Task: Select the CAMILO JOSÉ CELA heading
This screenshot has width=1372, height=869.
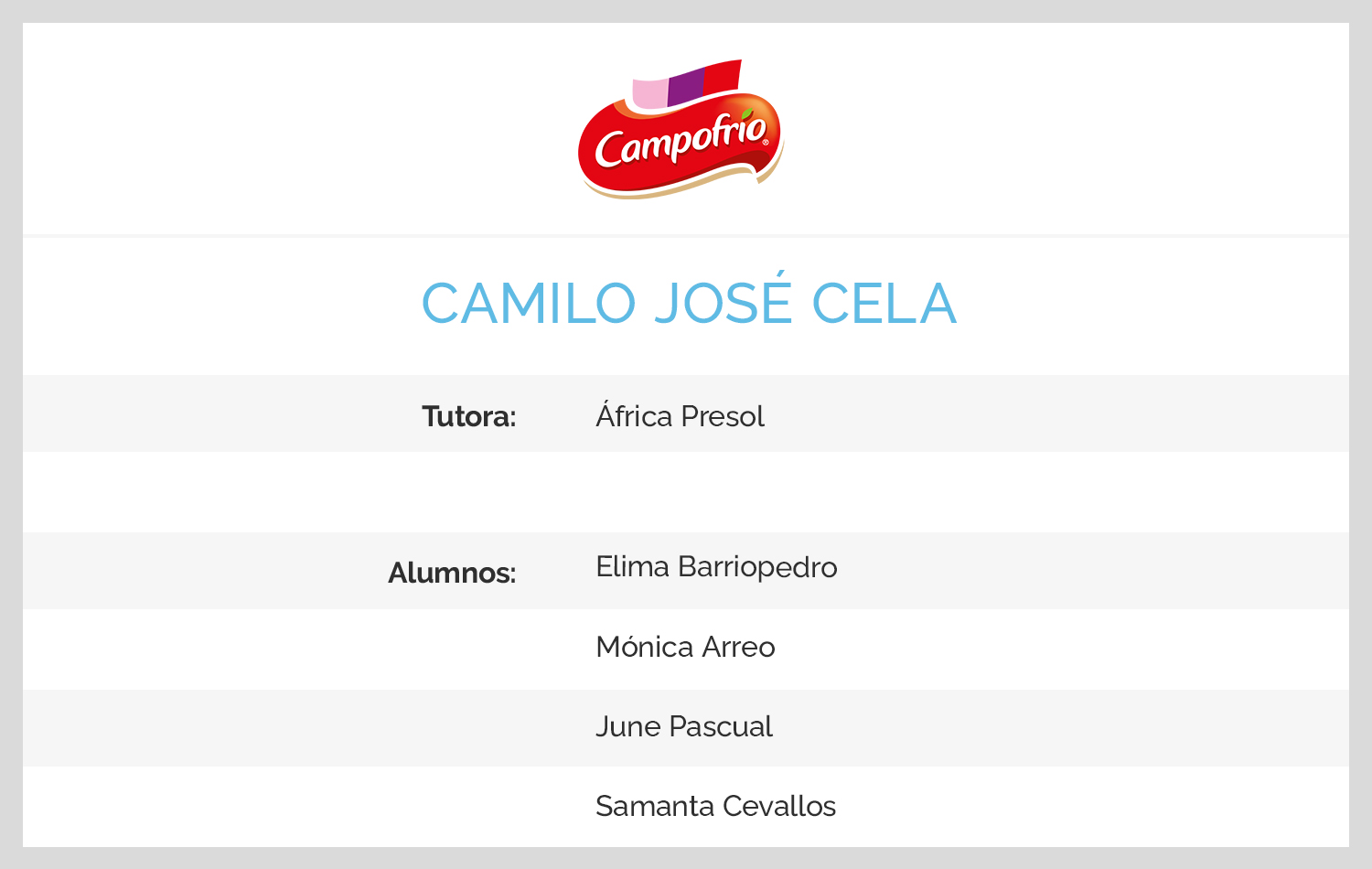Action: point(689,301)
